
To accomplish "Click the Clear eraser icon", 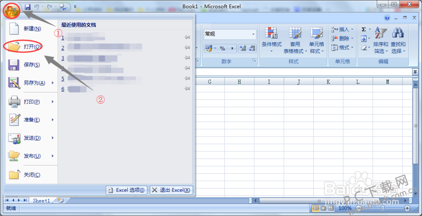I will 364,48.
